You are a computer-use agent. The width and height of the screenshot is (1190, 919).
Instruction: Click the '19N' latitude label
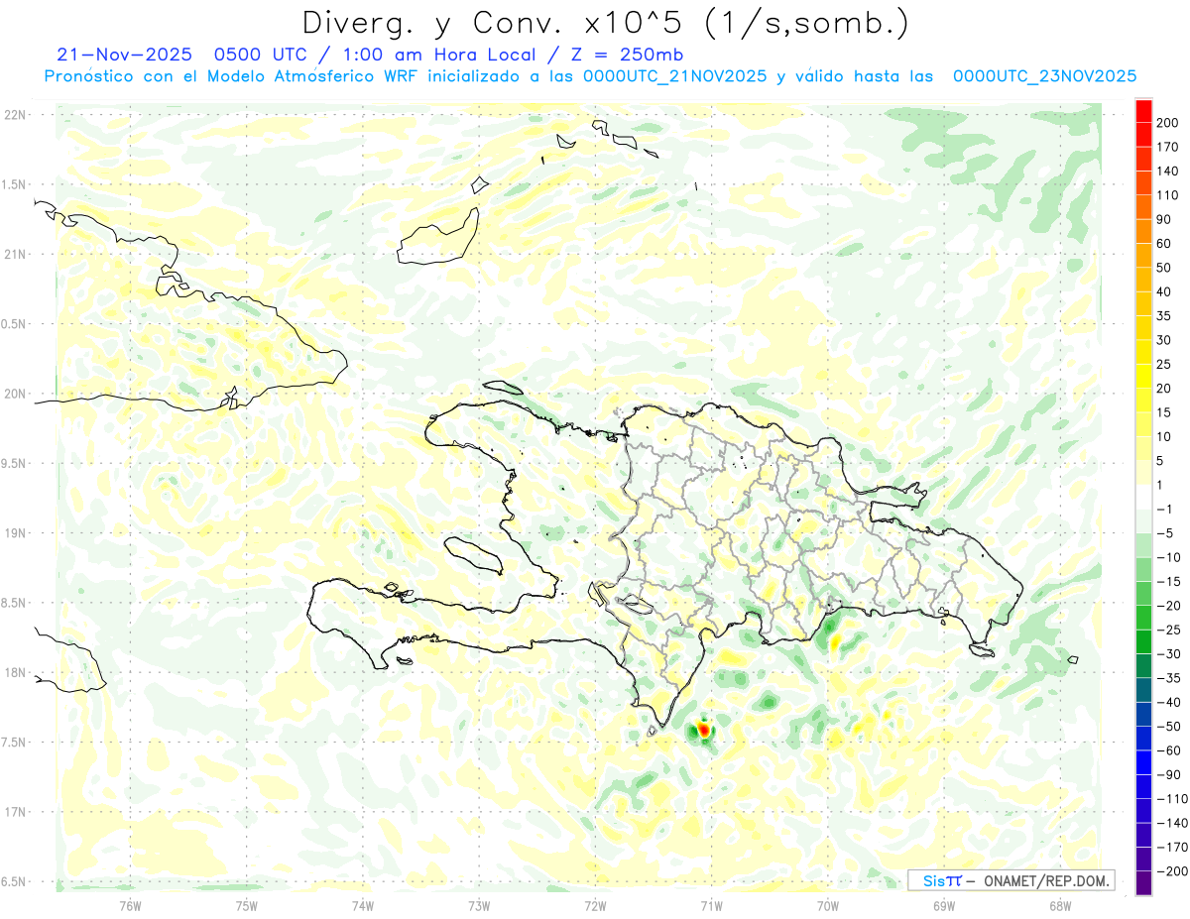point(14,533)
